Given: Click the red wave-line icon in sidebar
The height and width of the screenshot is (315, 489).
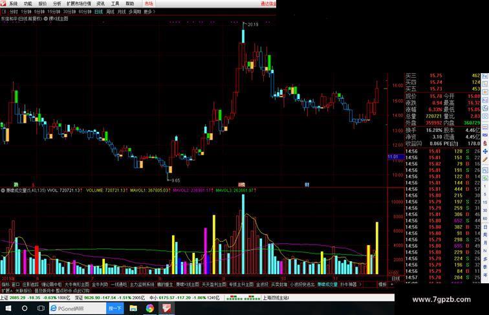Looking at the screenshot, I should (485, 127).
